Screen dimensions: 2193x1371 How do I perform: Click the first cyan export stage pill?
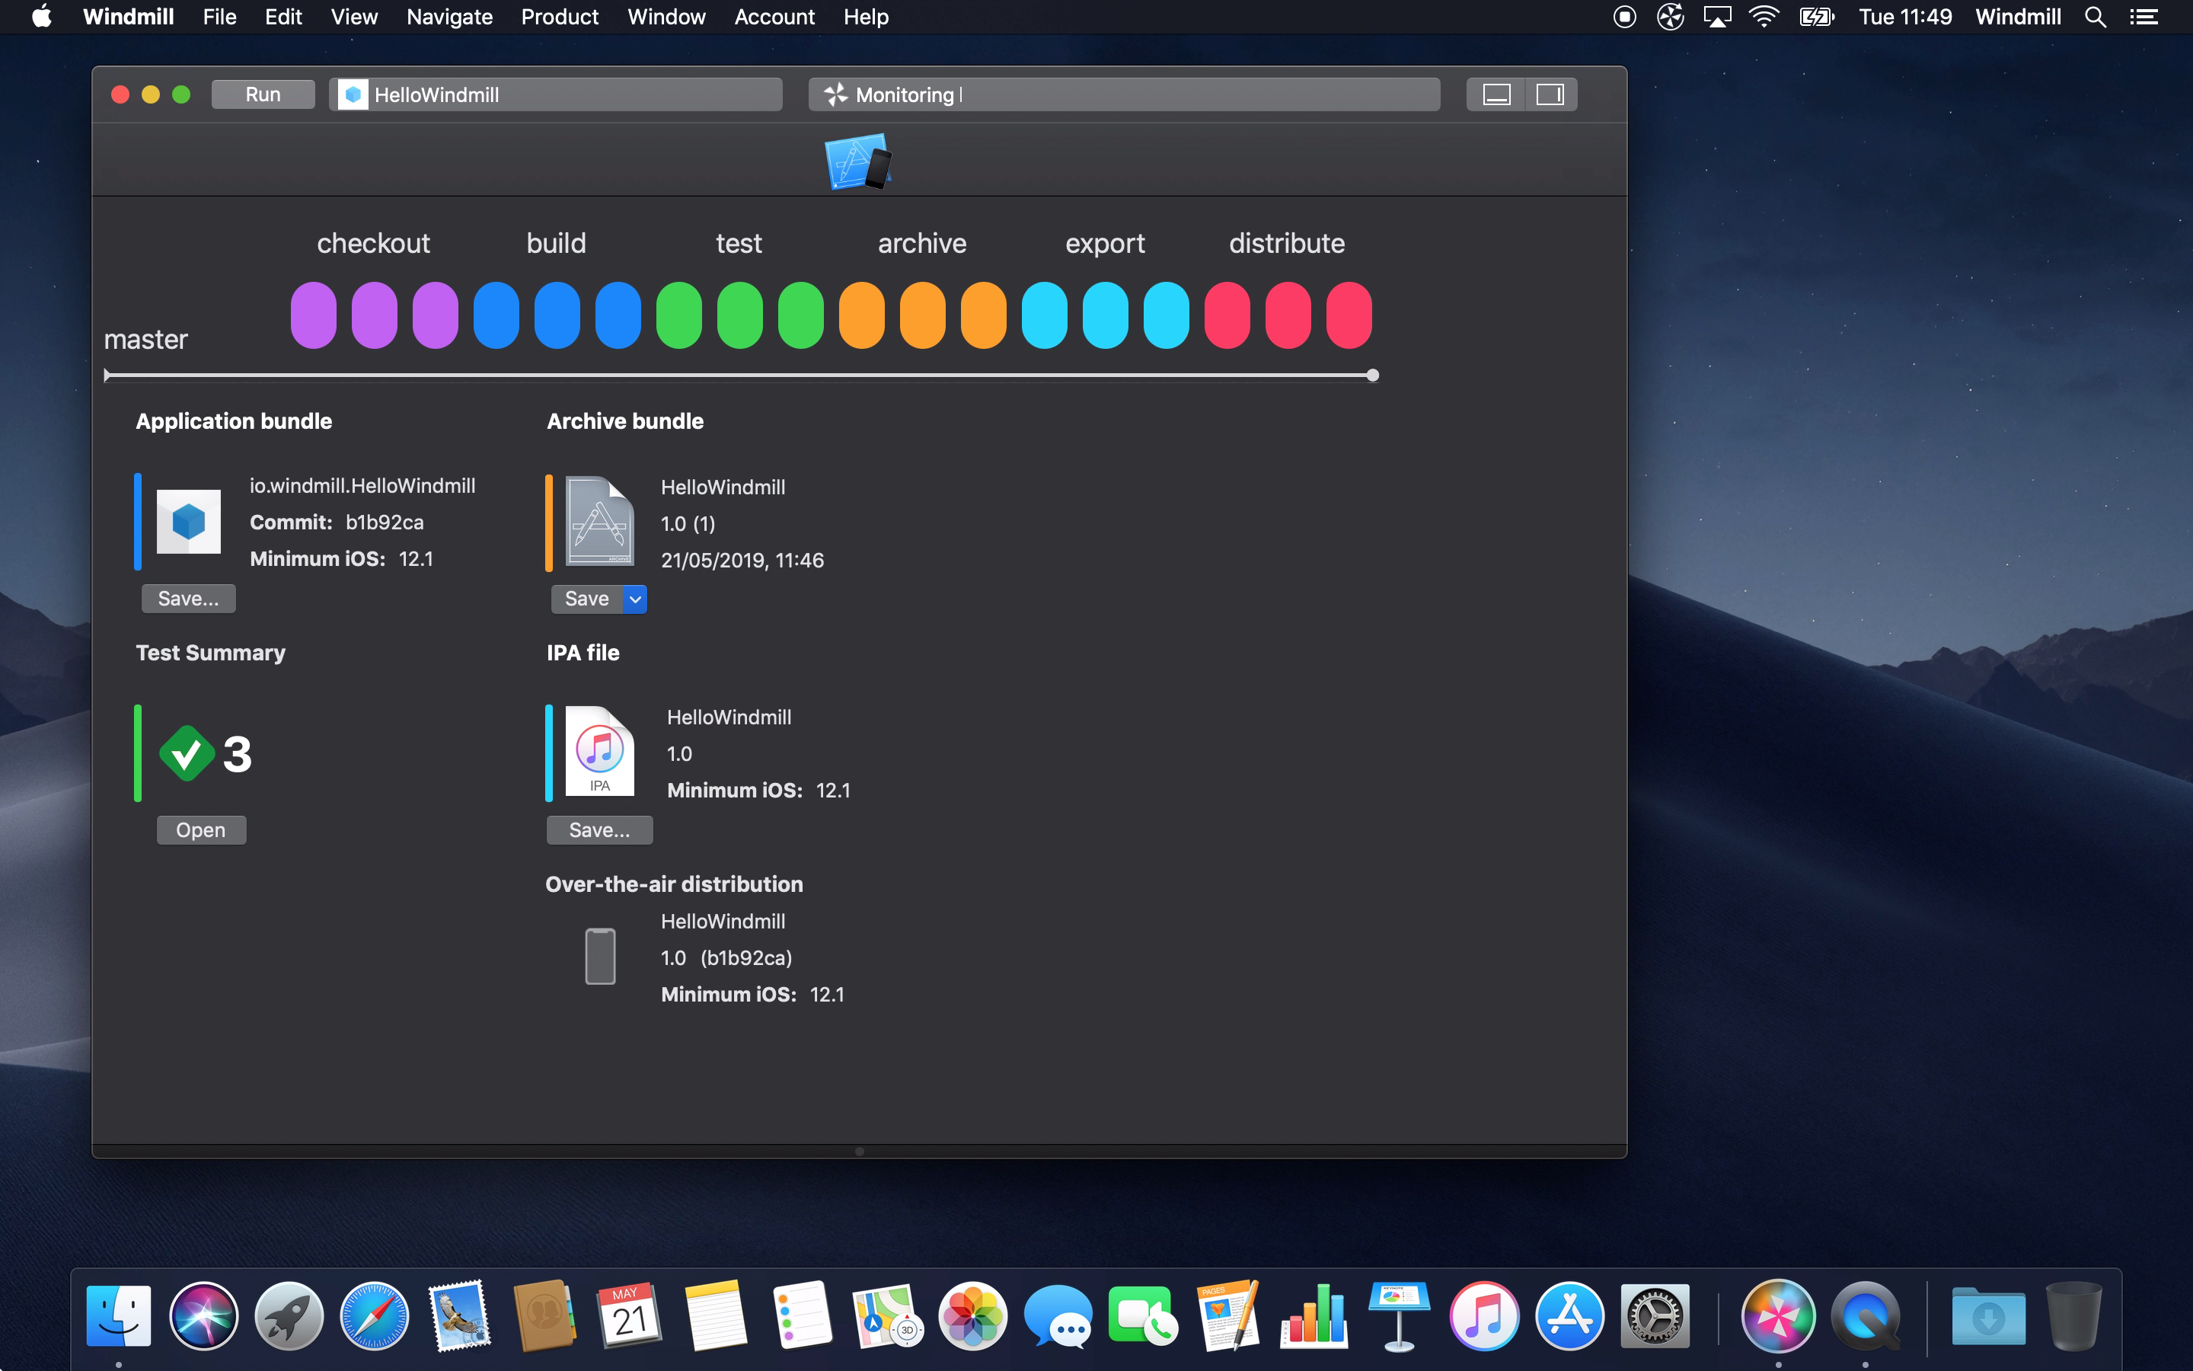click(x=1045, y=315)
